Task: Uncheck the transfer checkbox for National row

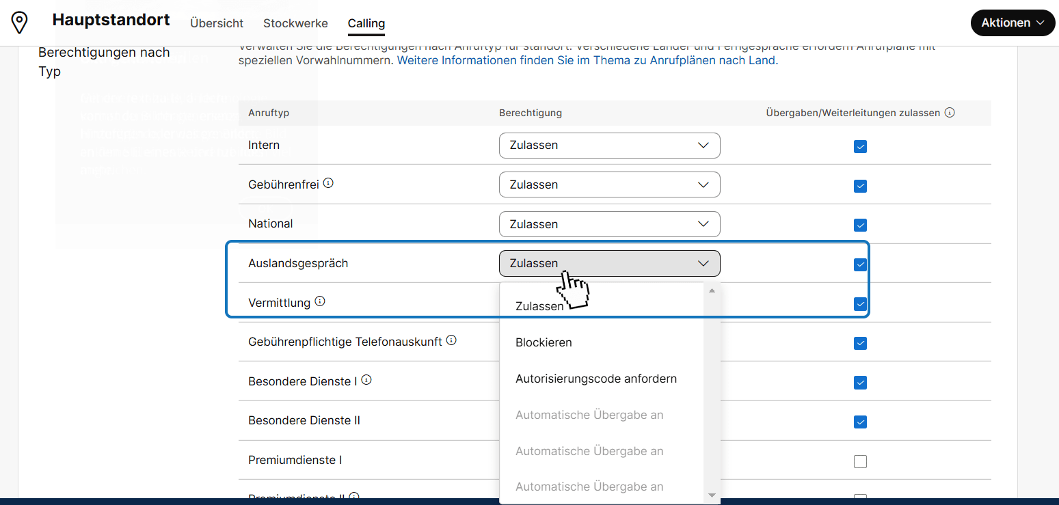Action: coord(860,225)
